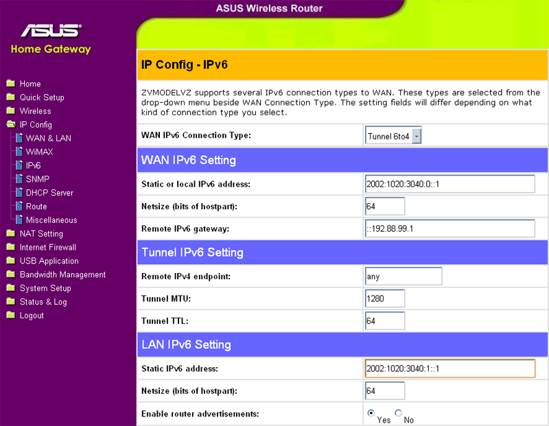This screenshot has height=426, width=549.
Task: Expand the Internet Firewall menu
Action: [x=47, y=248]
